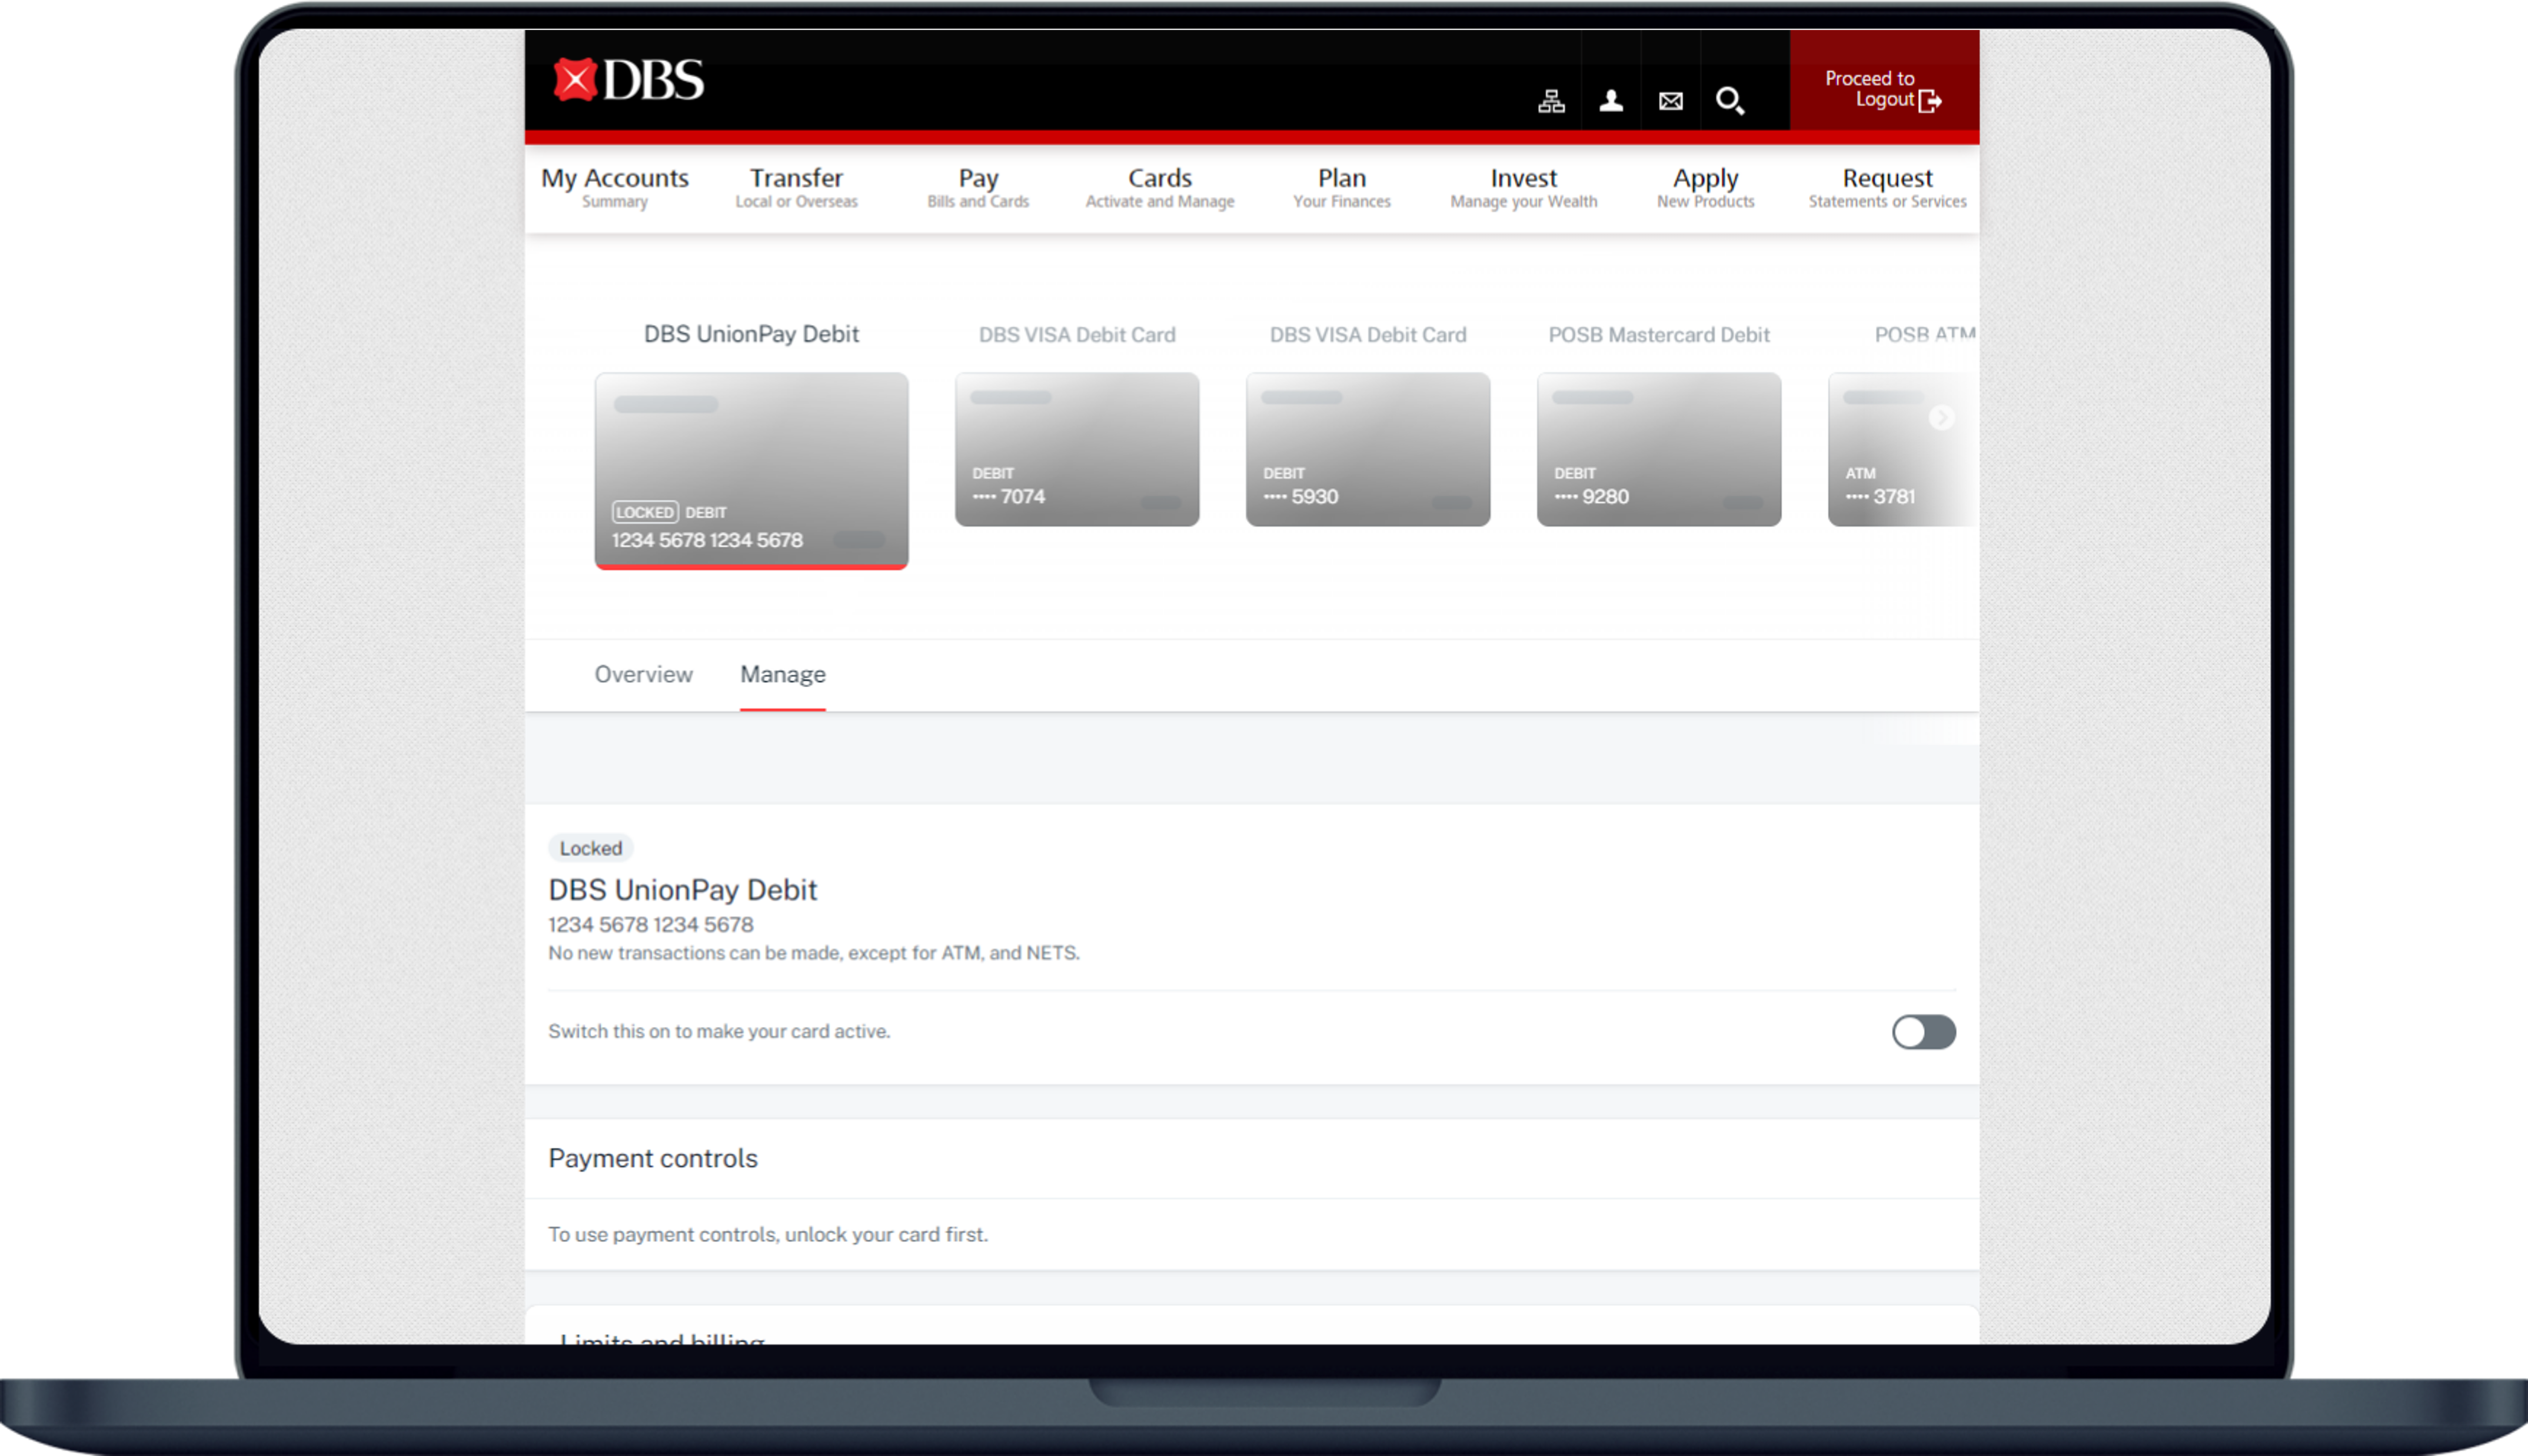This screenshot has width=2528, height=1456.
Task: Select the locked DBS UnionPay Debit card
Action: point(751,470)
